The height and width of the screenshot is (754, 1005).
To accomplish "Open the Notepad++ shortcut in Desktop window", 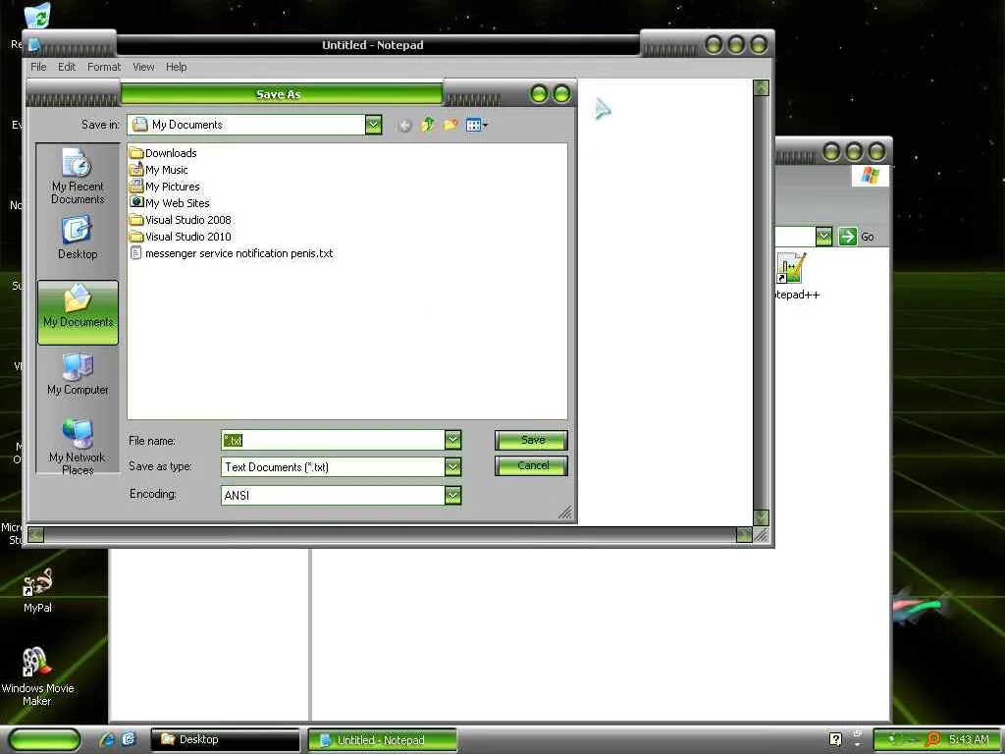I will coord(792,276).
